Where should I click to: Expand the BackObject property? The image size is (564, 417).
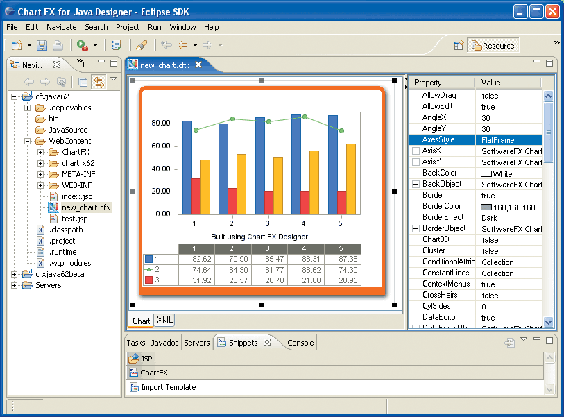click(416, 184)
